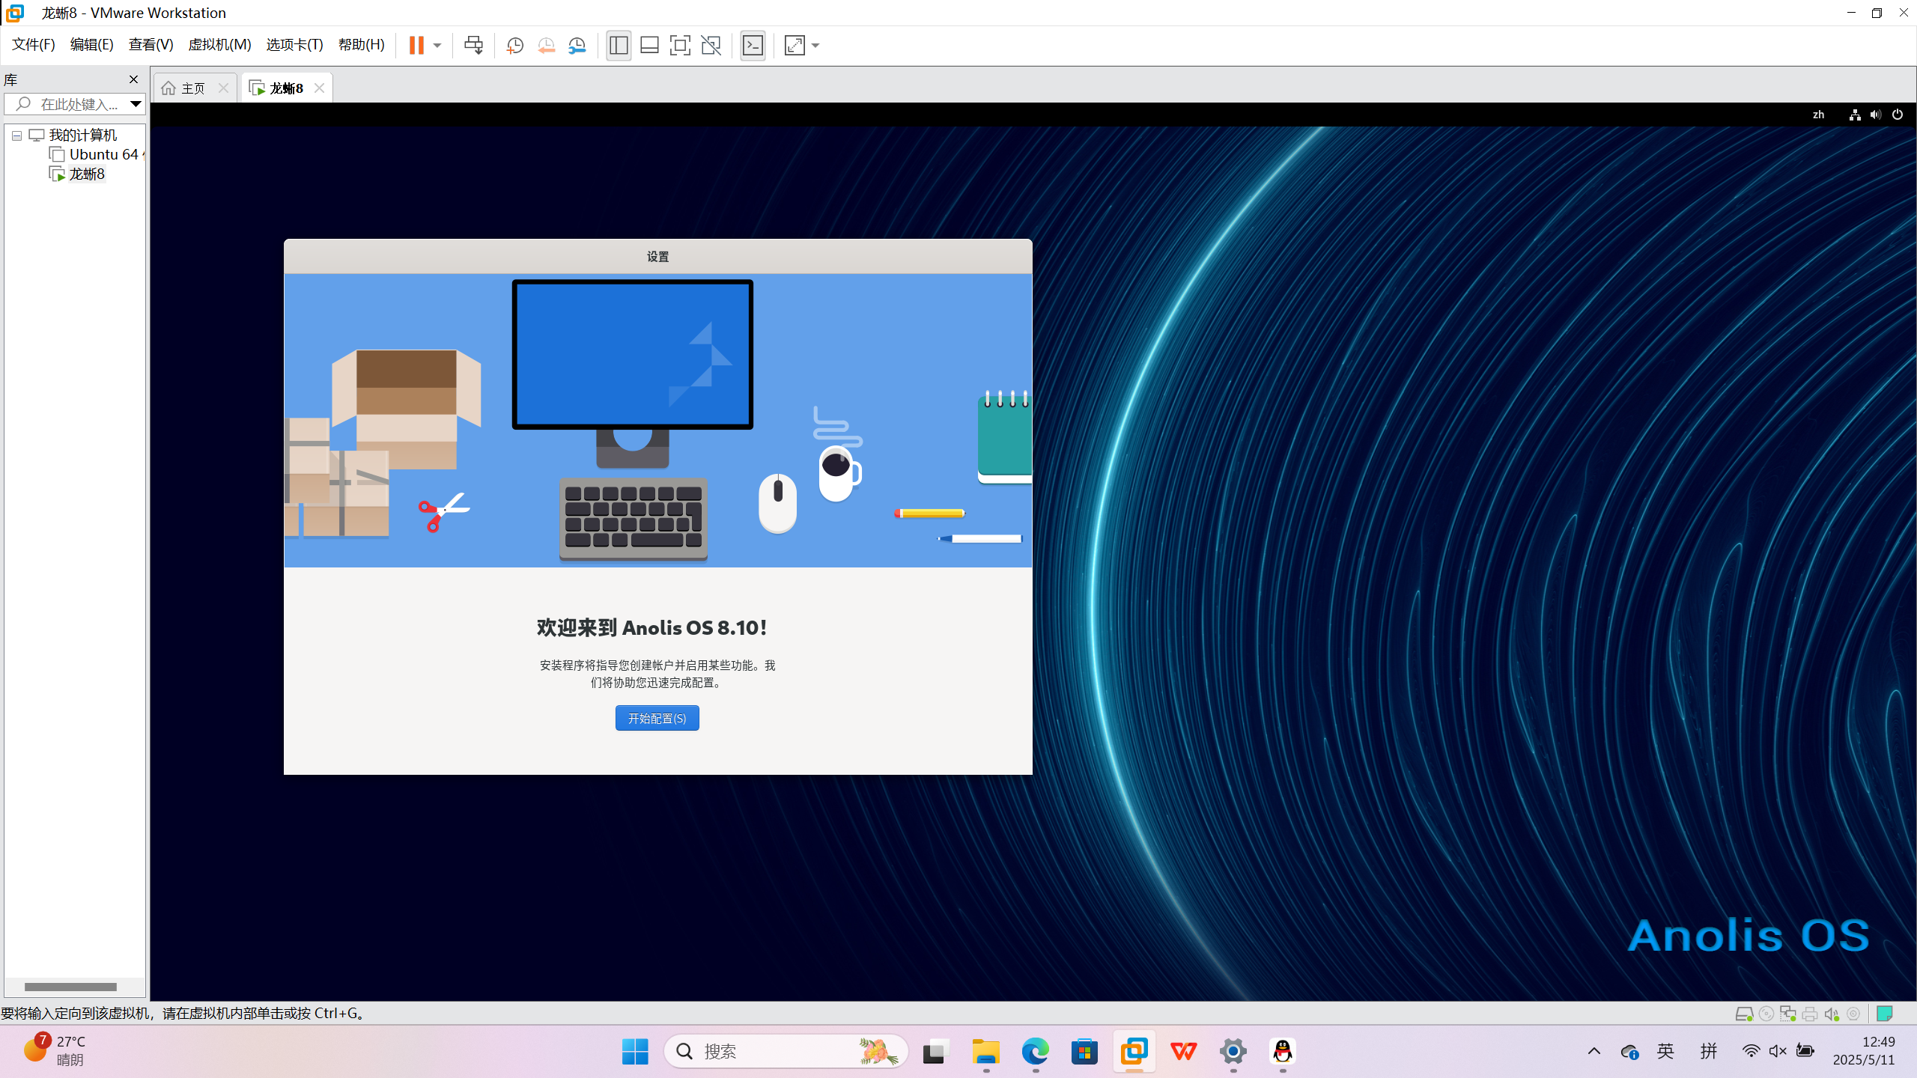
Task: Select the Ubuntu 64 virtual machine
Action: coord(96,154)
